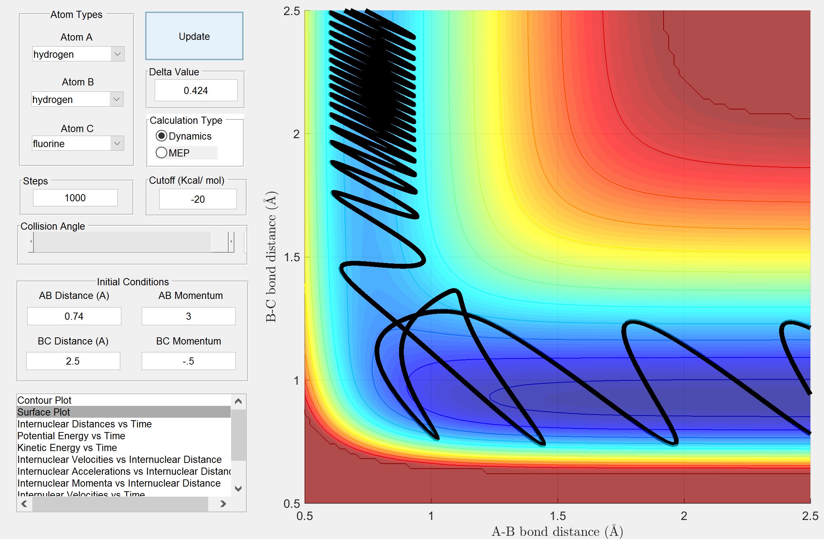The image size is (824, 539).
Task: Click the Collision Angle slider right arrow
Action: (231, 242)
